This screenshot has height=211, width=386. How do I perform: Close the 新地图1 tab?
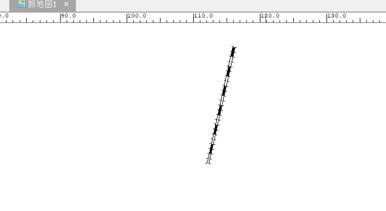66,4
